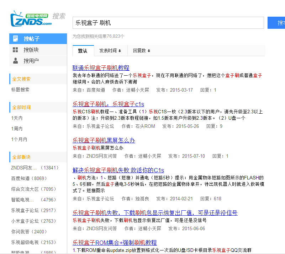Open result 乐视盒子刷机黑屏怎么办
Viewport: 285px width, 254px height.
(x=104, y=140)
